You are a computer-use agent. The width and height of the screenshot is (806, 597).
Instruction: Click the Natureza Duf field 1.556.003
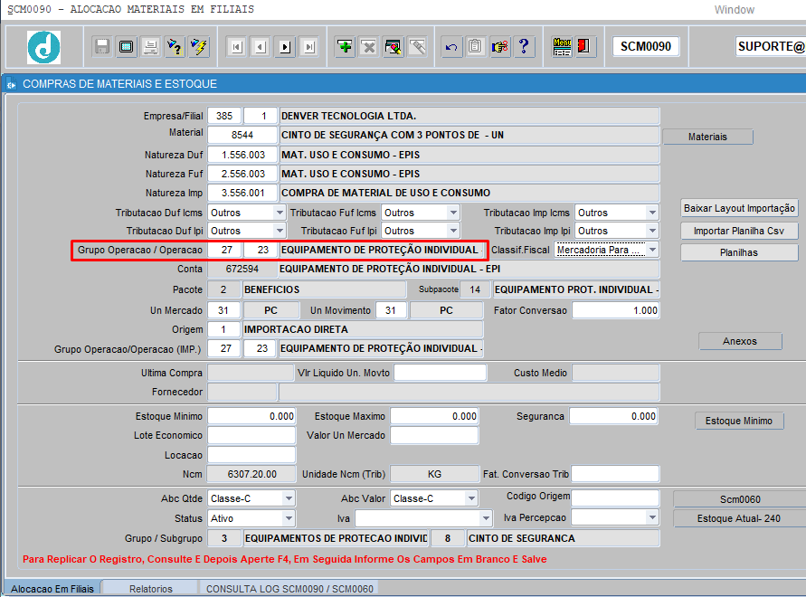242,155
